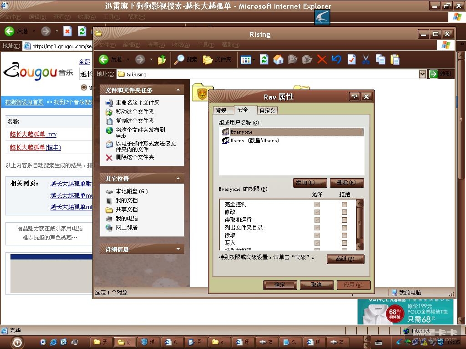Click the copy icon in Rising toolbar
Screen dimensions: 466x349
380,60
